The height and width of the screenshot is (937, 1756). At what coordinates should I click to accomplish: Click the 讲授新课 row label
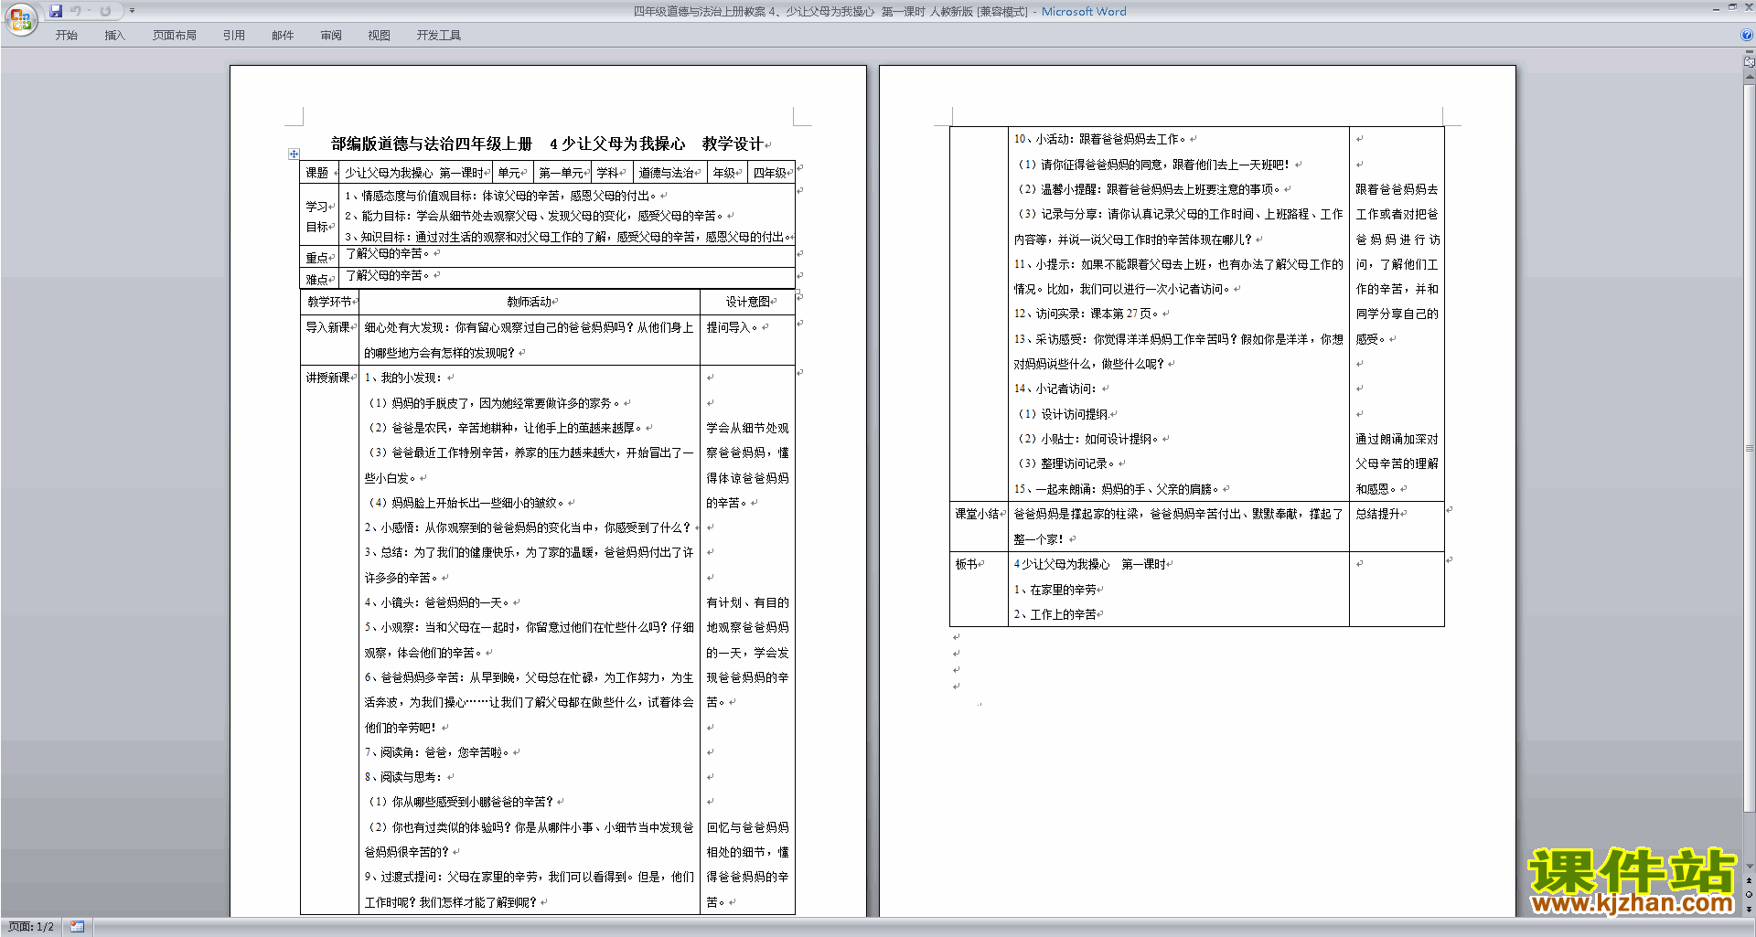328,378
